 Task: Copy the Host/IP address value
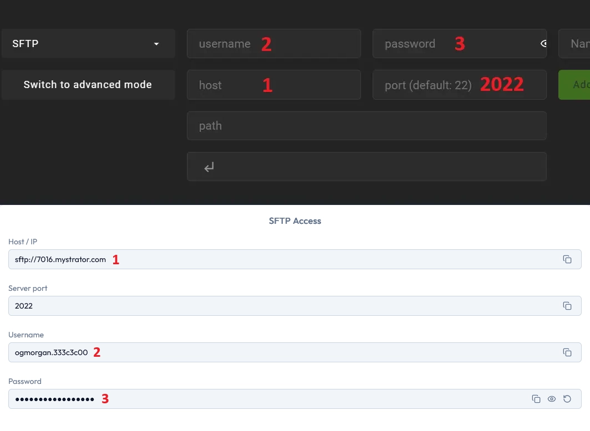(567, 259)
